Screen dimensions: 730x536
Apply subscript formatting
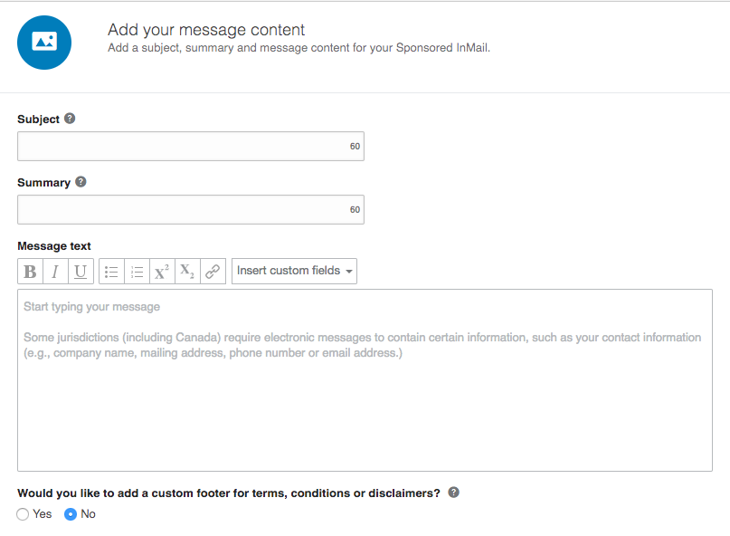pos(187,272)
